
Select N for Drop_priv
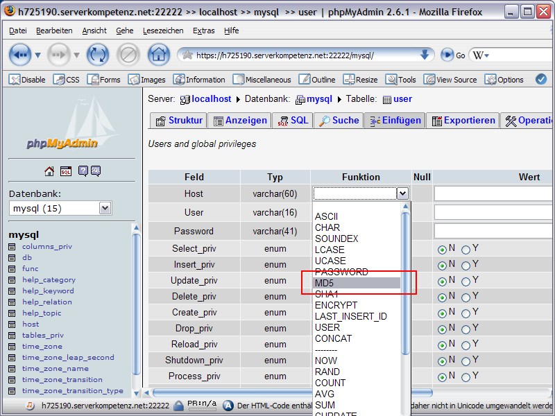click(x=442, y=329)
